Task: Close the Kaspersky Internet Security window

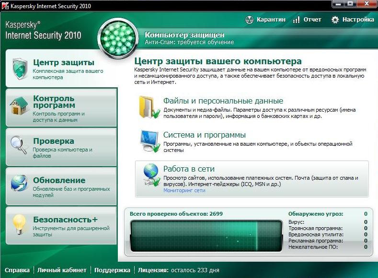Action: (x=367, y=4)
